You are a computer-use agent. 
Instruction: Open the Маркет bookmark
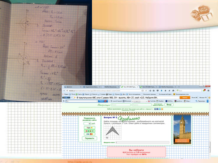(x=86, y=94)
